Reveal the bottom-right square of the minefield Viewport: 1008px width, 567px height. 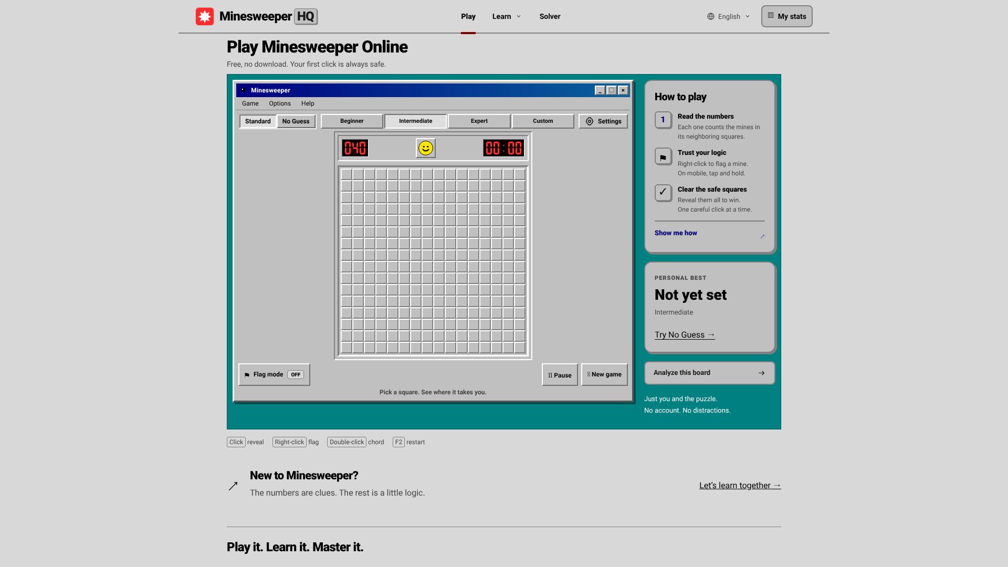[x=520, y=348]
